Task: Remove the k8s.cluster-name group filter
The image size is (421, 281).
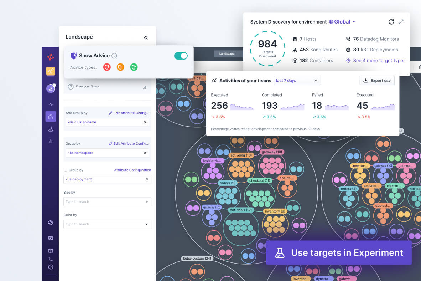Action: 145,122
